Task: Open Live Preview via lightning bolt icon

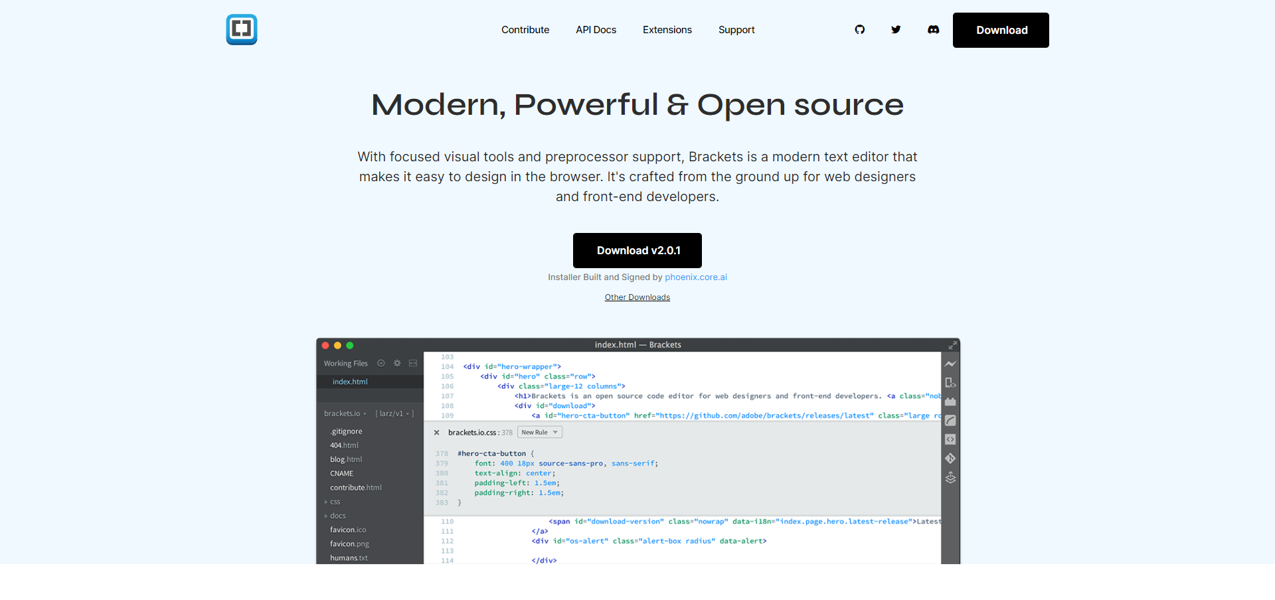Action: point(950,363)
